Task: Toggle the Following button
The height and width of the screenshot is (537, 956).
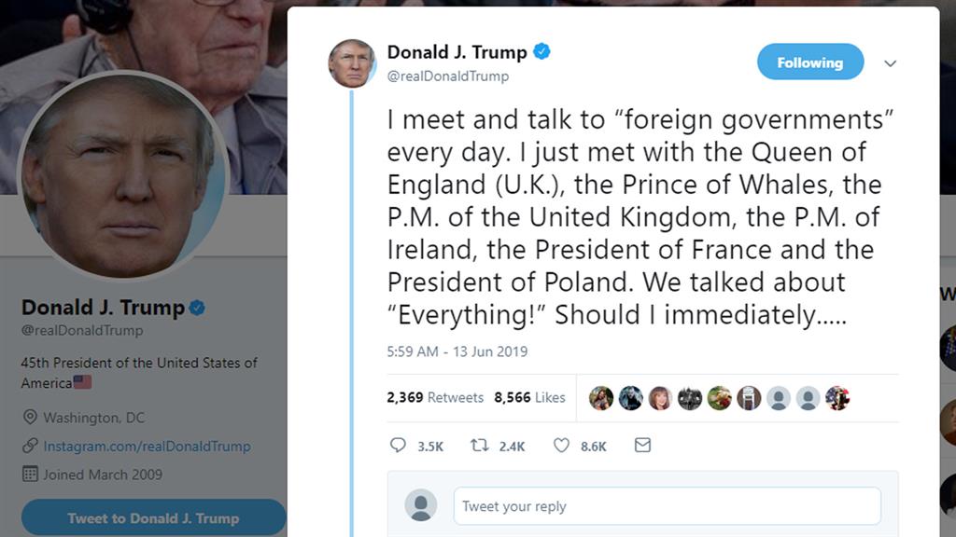Action: click(809, 62)
